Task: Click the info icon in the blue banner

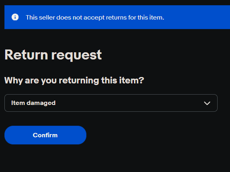Action: tap(15, 17)
